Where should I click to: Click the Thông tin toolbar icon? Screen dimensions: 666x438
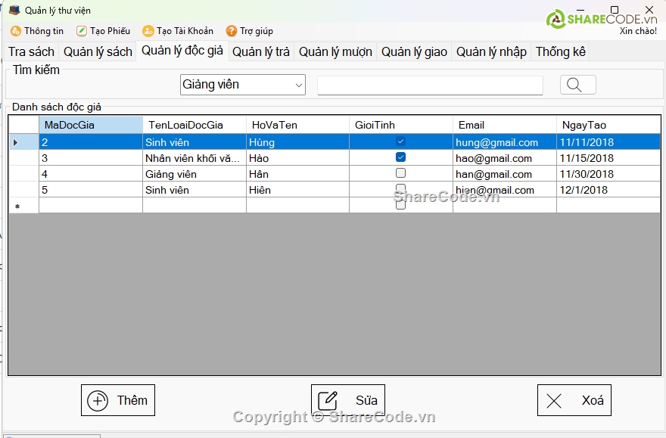click(x=16, y=31)
